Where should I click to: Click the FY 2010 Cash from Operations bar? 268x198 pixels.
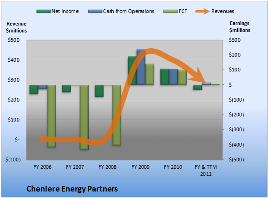174,77
